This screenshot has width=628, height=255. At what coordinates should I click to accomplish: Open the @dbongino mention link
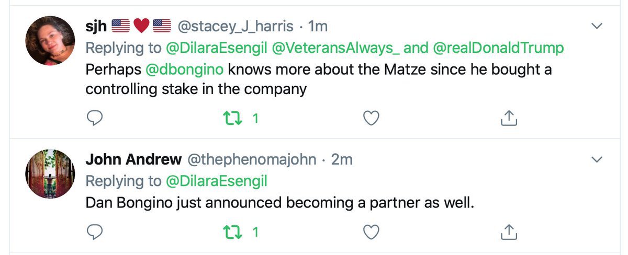185,69
